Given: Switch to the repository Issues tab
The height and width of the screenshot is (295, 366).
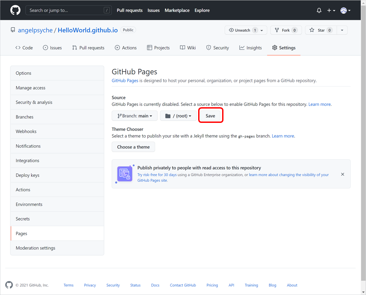Looking at the screenshot, I should (52, 48).
